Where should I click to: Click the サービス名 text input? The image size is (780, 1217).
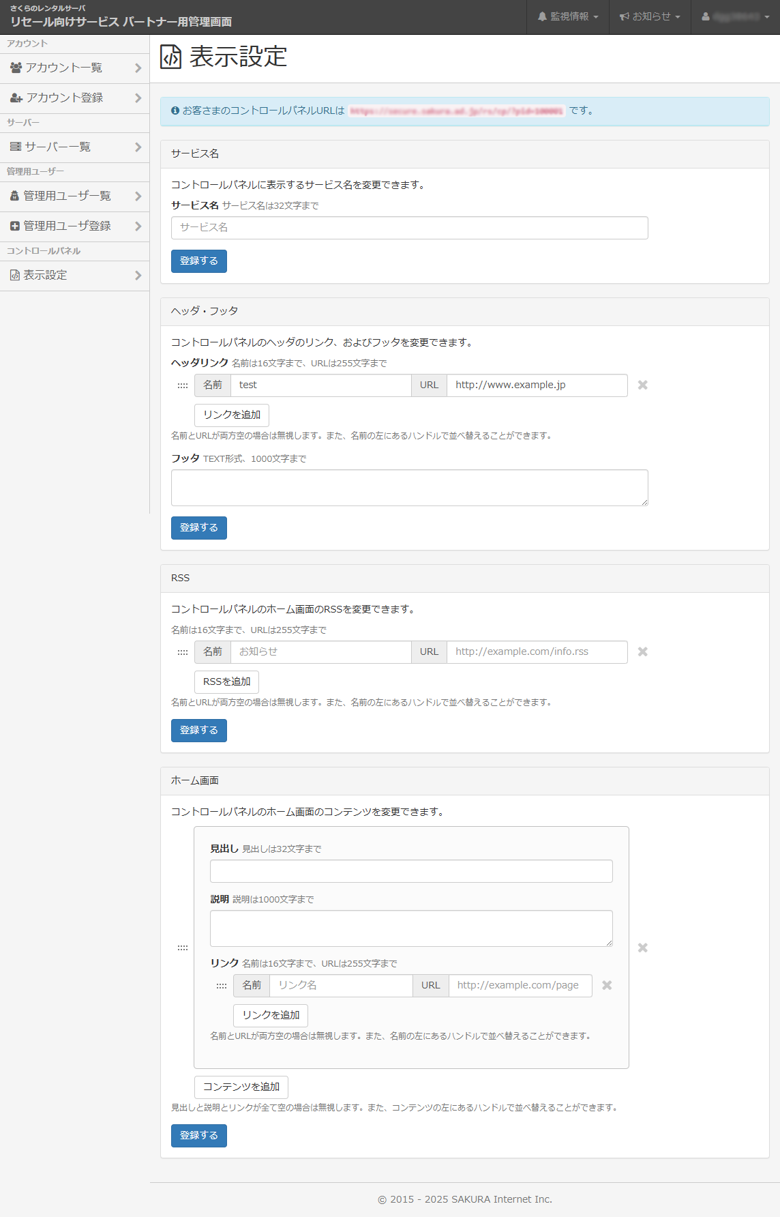(x=409, y=228)
